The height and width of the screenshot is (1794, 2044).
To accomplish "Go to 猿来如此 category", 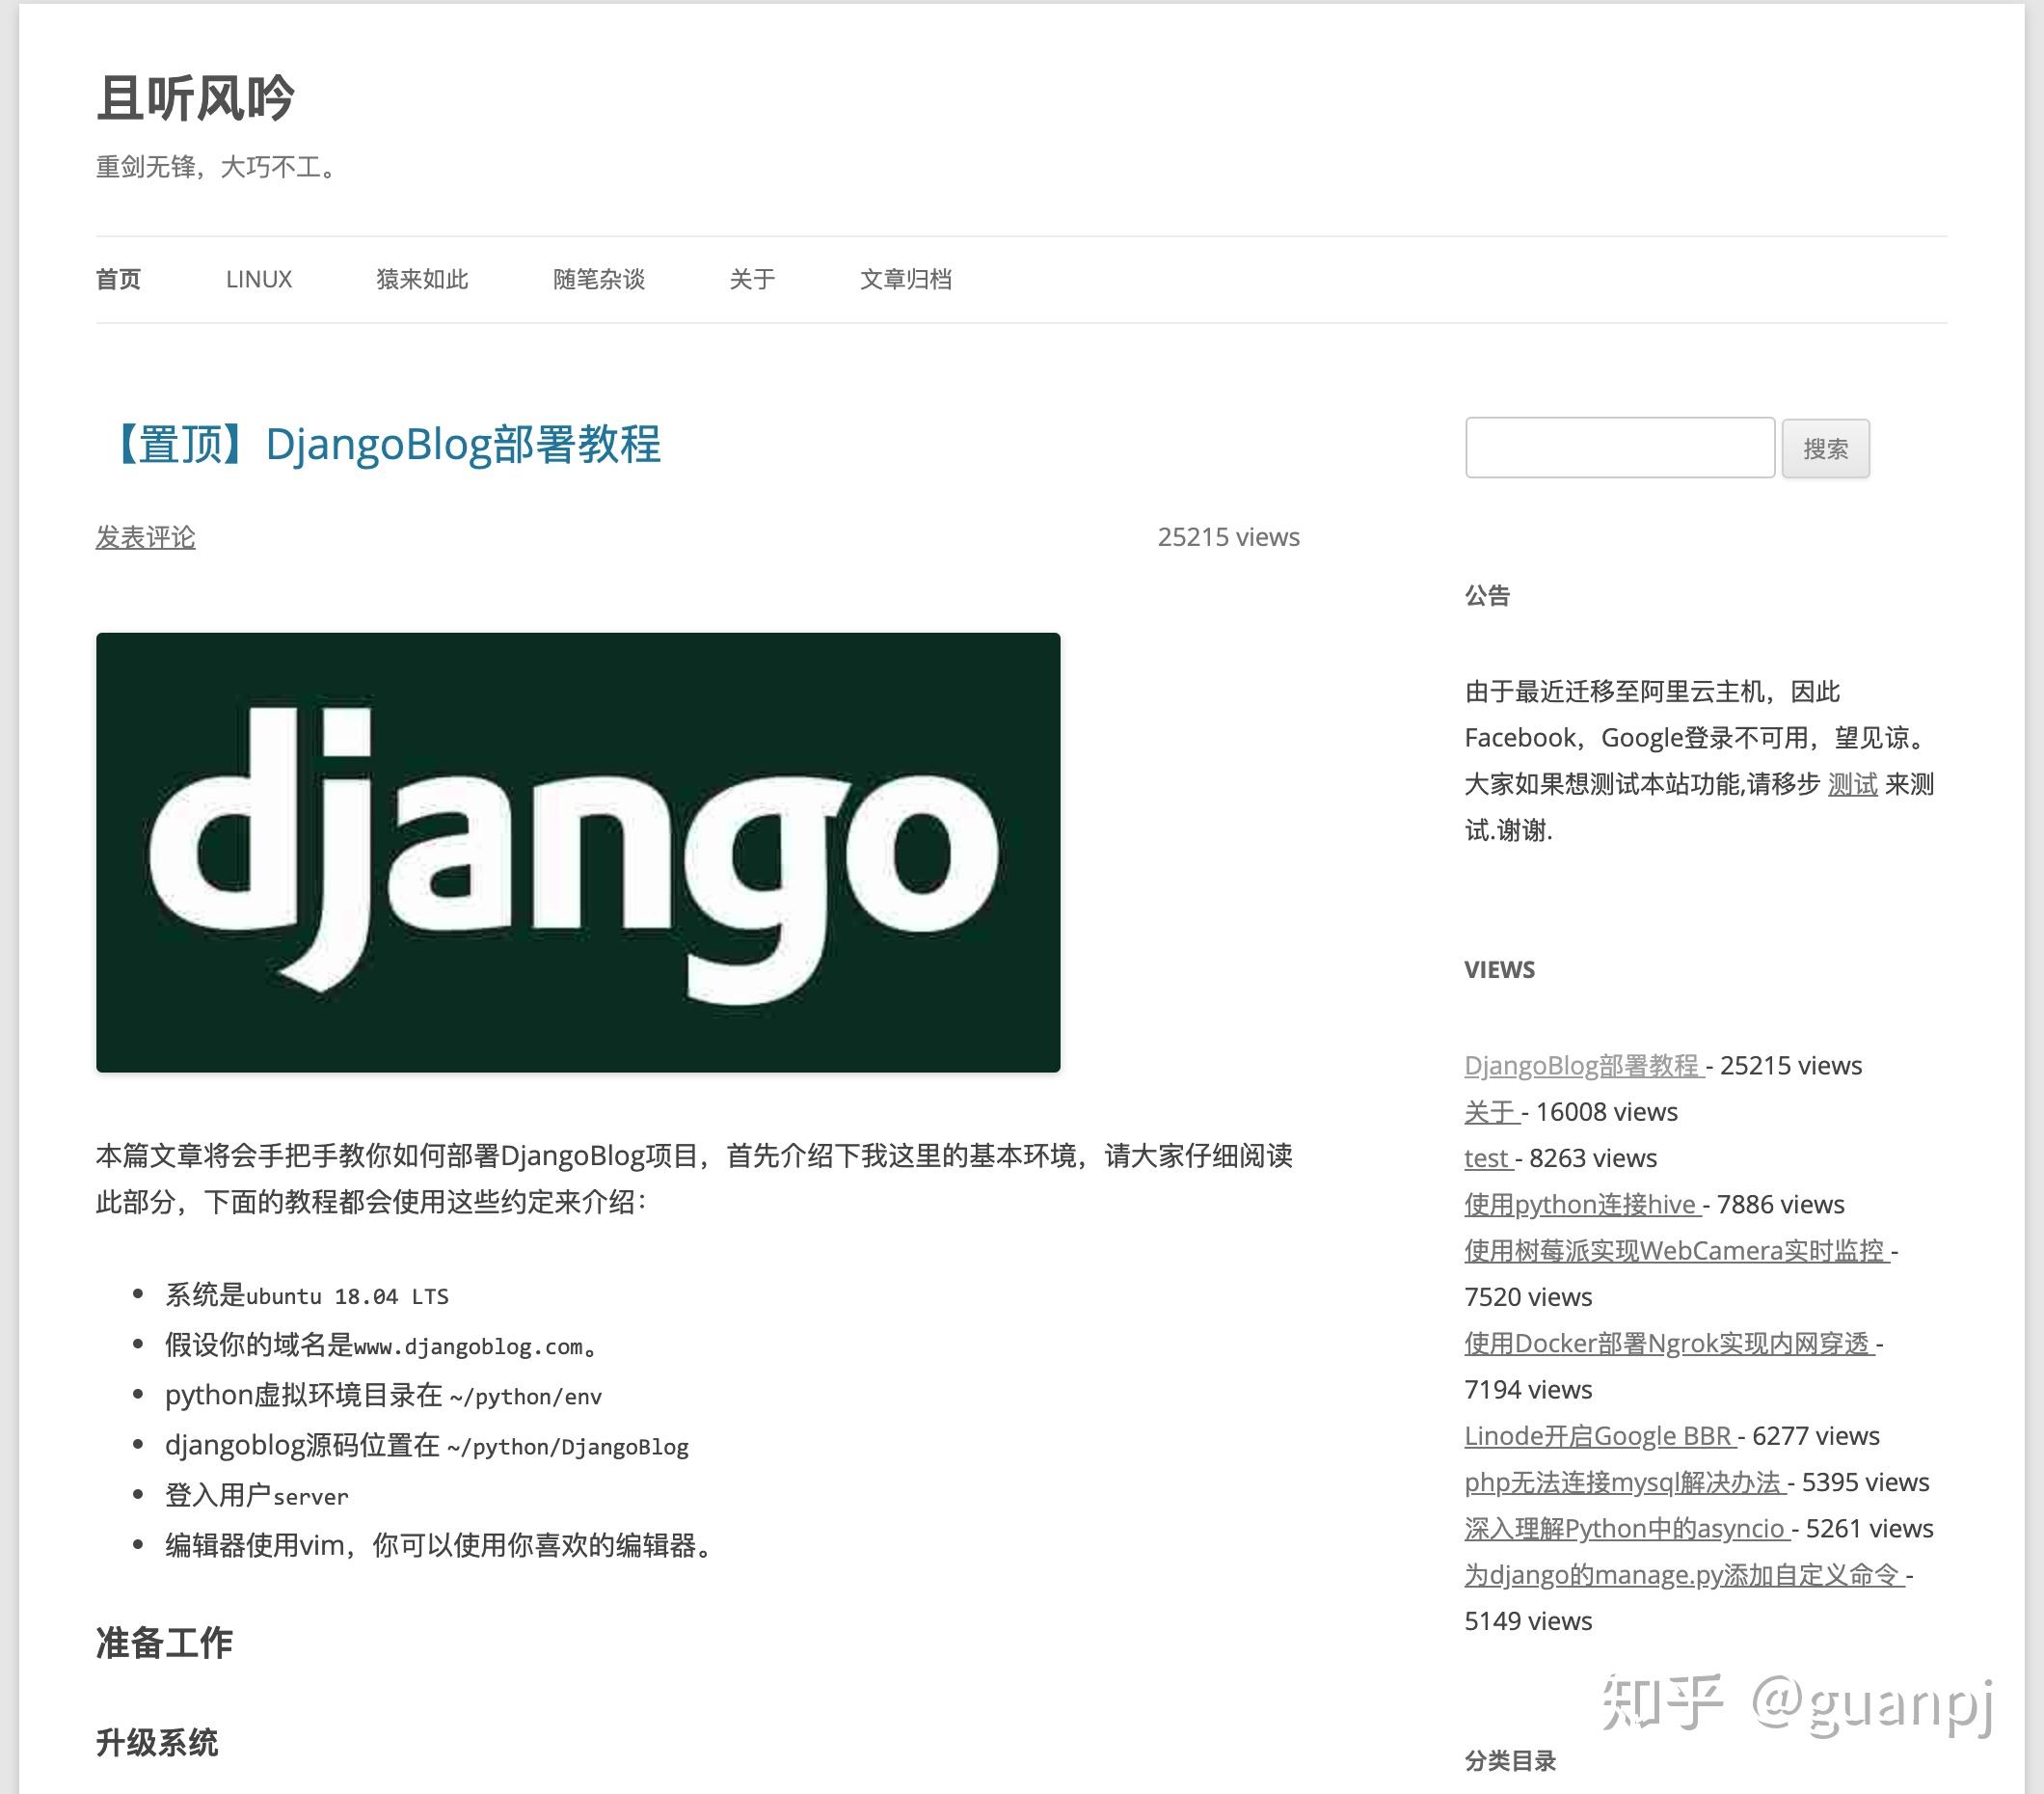I will 422,279.
